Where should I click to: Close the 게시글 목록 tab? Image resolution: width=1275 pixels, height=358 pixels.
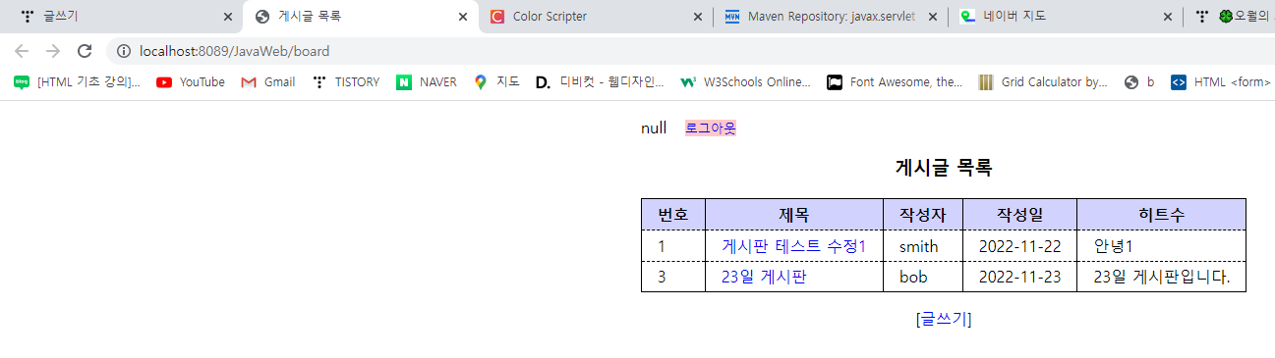click(x=463, y=17)
